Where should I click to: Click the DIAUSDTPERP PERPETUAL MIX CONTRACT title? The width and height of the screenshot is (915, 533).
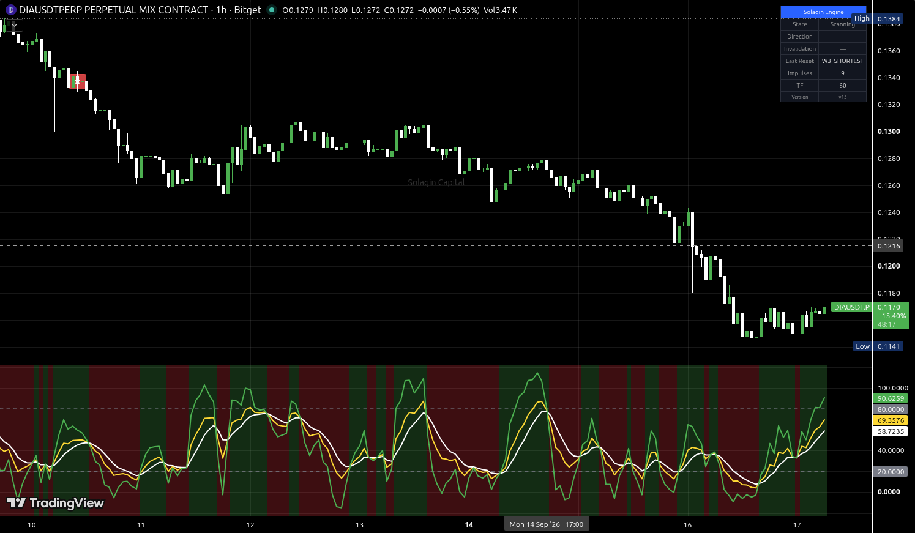coord(114,10)
